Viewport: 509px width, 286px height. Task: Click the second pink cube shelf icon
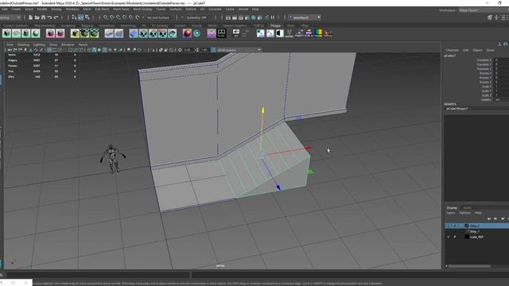[x=60, y=33]
